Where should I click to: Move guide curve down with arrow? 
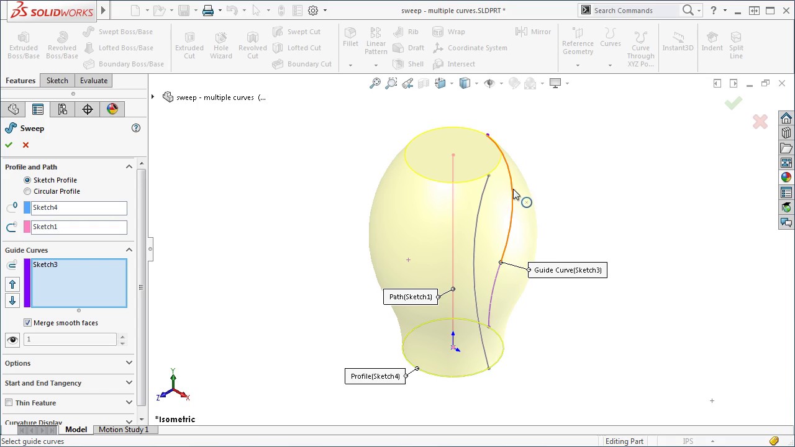pos(12,300)
